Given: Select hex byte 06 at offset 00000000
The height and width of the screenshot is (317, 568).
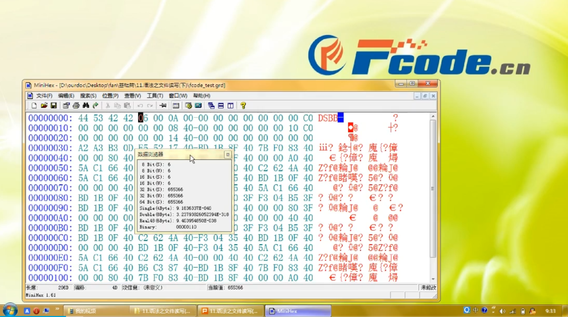Looking at the screenshot, I should (143, 118).
